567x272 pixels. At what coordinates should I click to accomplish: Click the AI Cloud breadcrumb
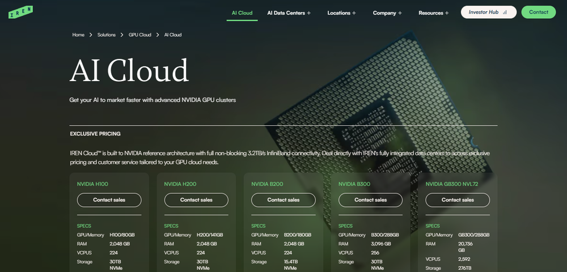click(x=173, y=35)
